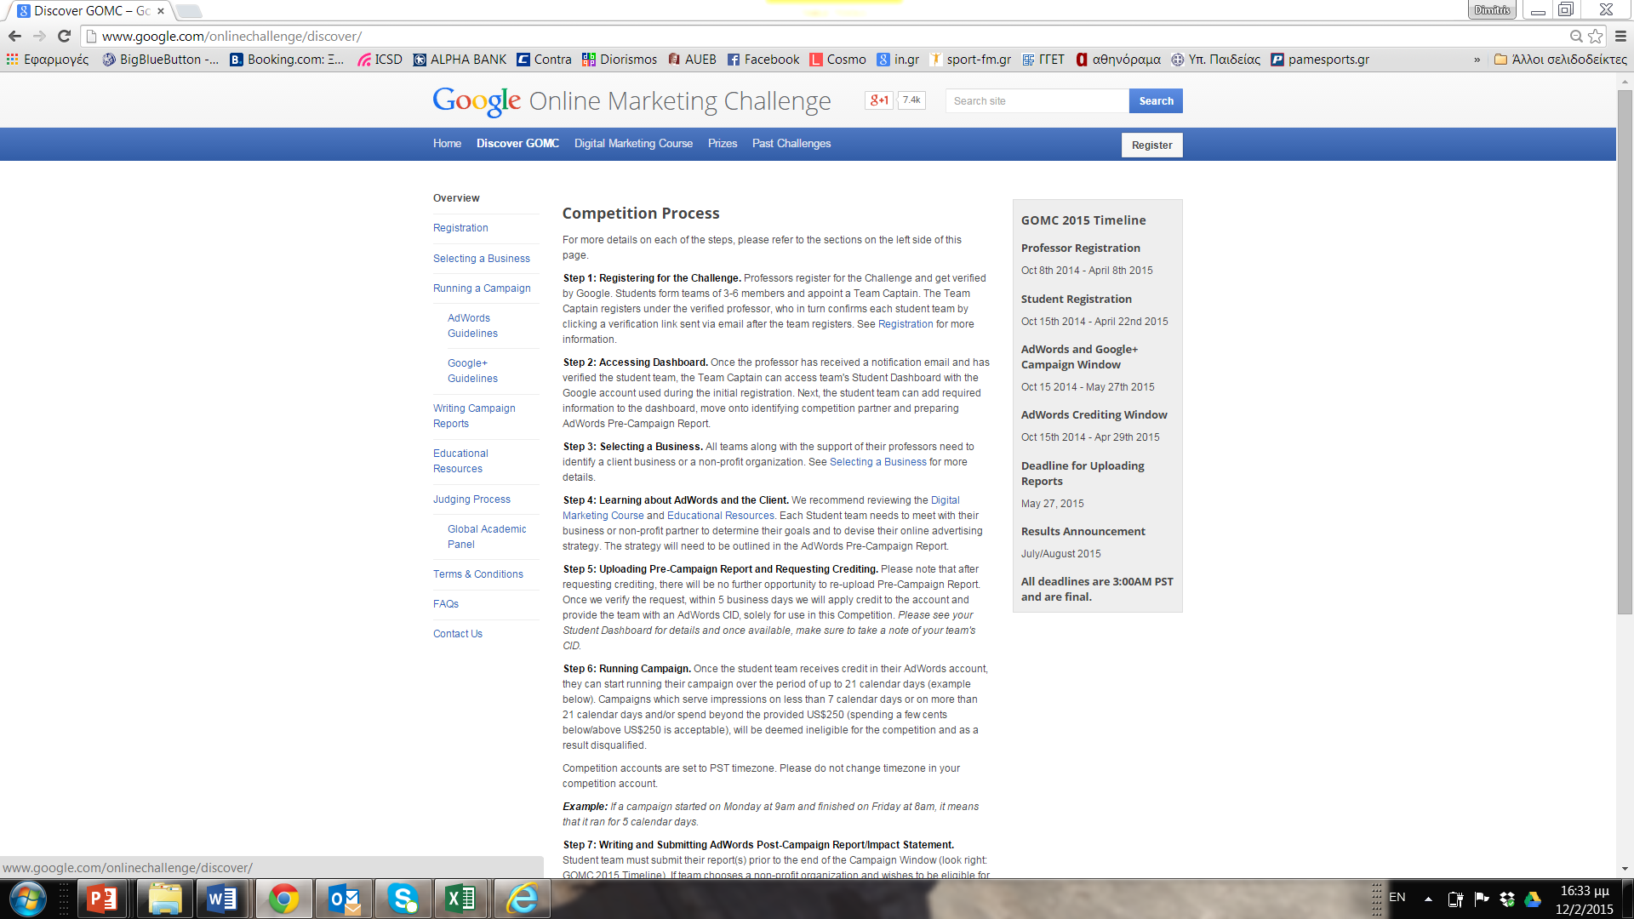
Task: Click the Dimitris profile button
Action: tap(1492, 10)
